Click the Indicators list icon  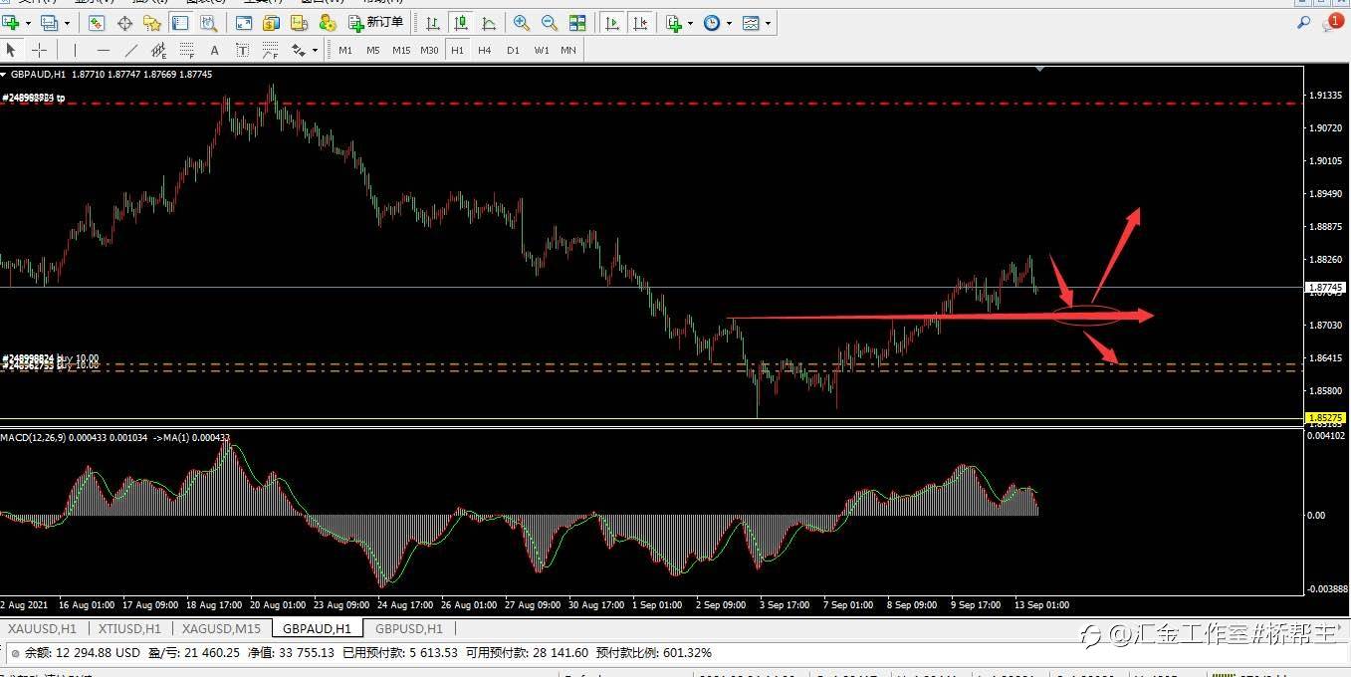tap(674, 23)
